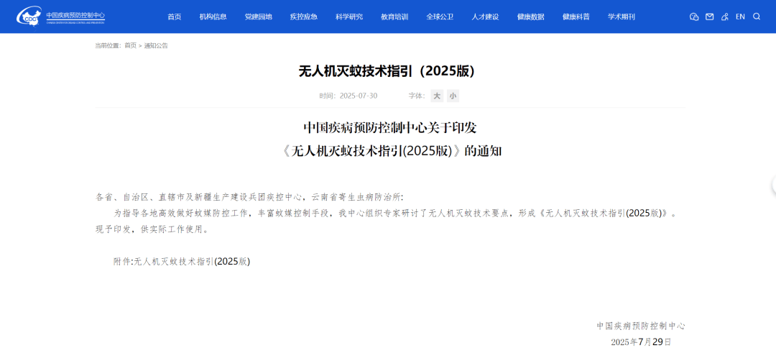The width and height of the screenshot is (776, 353).
Task: Open 学术期刊 in the navigation bar
Action: 621,17
